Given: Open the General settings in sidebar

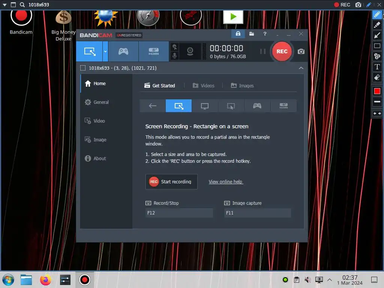Looking at the screenshot, I should coord(106,102).
